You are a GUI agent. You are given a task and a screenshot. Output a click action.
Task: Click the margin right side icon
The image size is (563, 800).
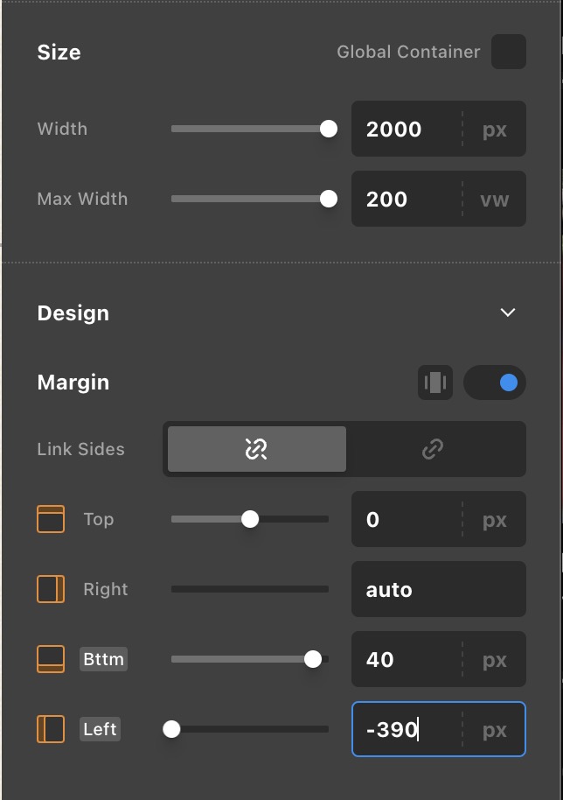pyautogui.click(x=51, y=589)
